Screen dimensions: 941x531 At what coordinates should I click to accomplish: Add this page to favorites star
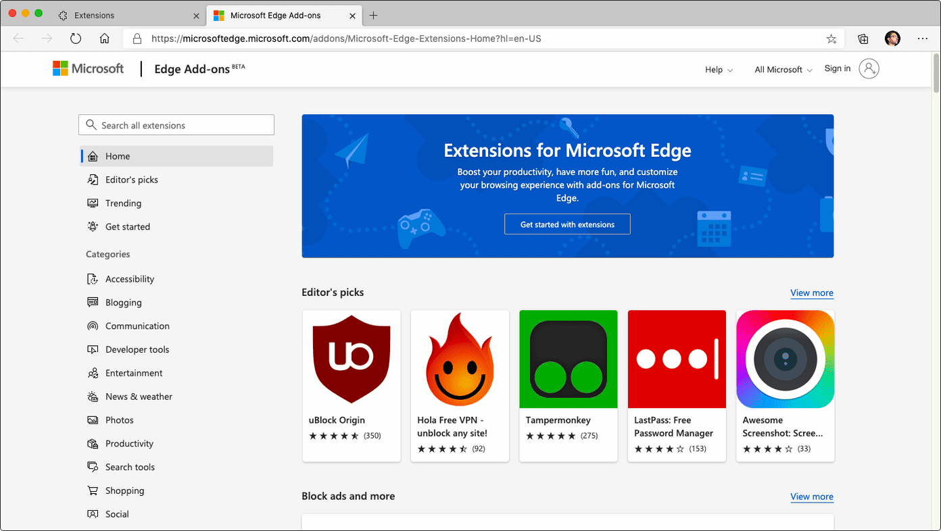[831, 39]
